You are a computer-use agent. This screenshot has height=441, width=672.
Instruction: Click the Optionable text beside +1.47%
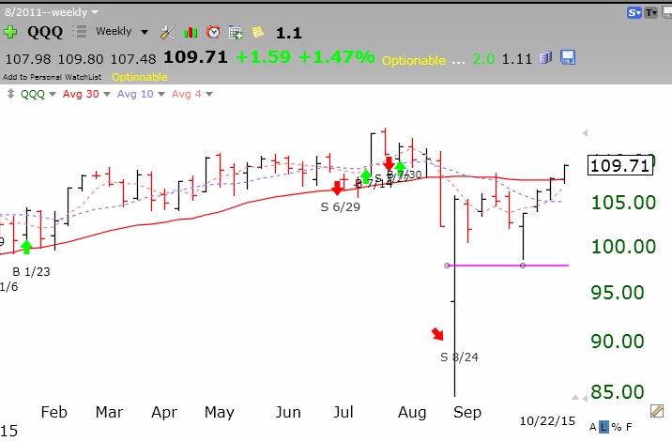414,60
